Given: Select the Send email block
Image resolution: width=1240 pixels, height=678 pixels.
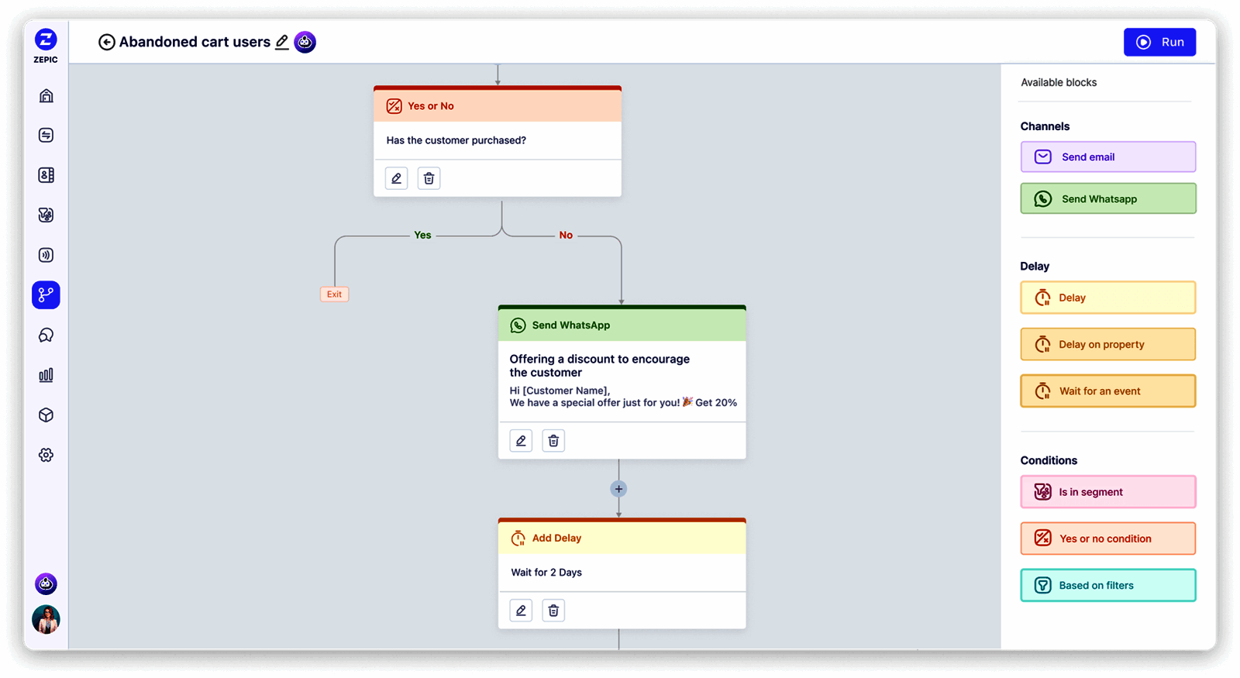Looking at the screenshot, I should point(1107,157).
